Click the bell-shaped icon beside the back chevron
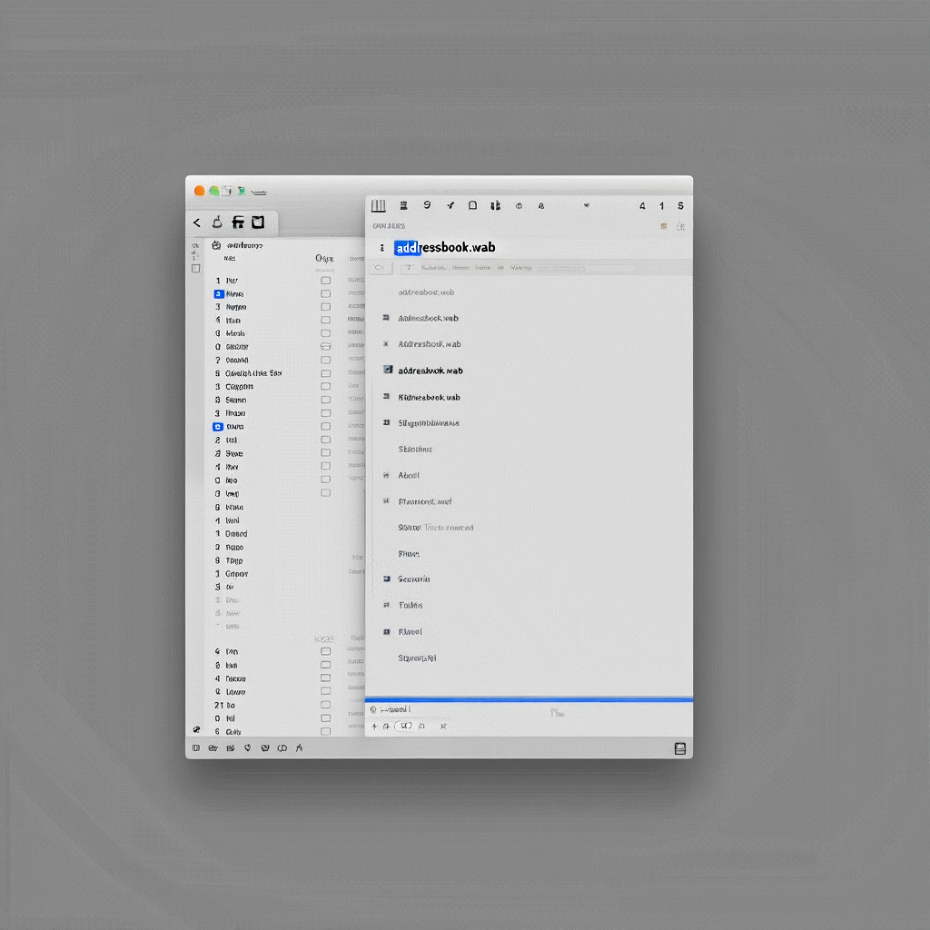 (218, 223)
